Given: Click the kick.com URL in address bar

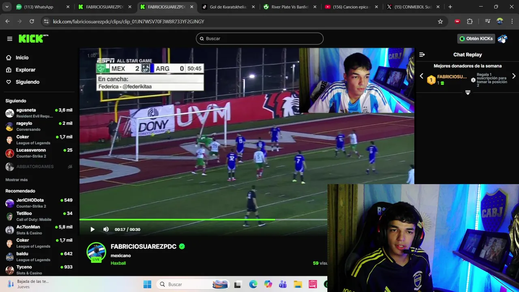Looking at the screenshot, I should click(129, 21).
